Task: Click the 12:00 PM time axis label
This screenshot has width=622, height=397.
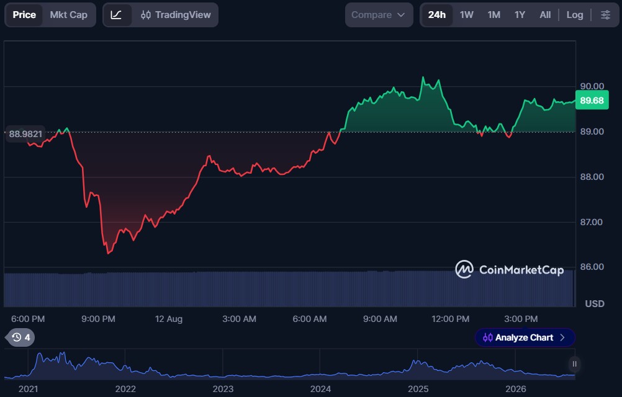Action: [450, 319]
